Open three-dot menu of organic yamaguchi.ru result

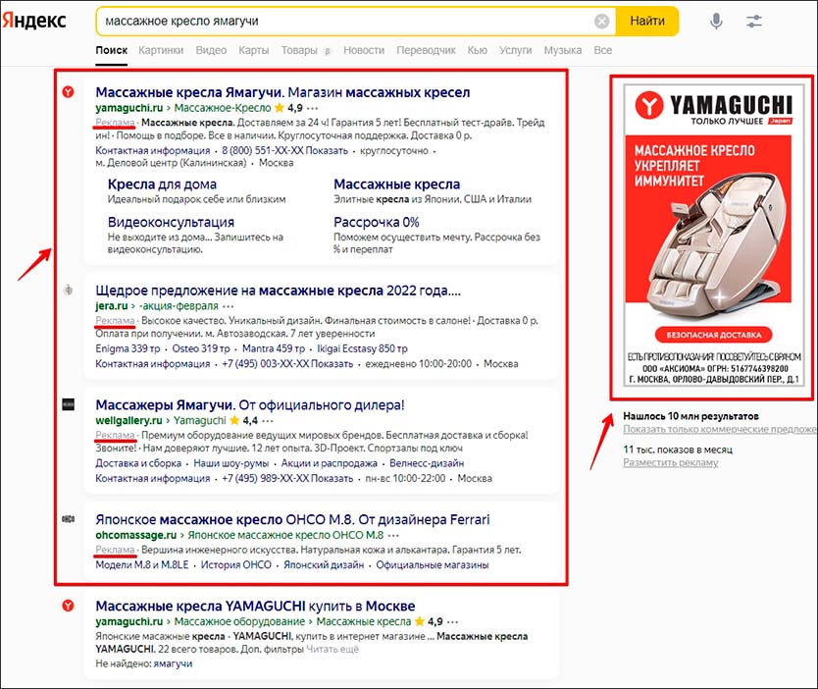[453, 621]
